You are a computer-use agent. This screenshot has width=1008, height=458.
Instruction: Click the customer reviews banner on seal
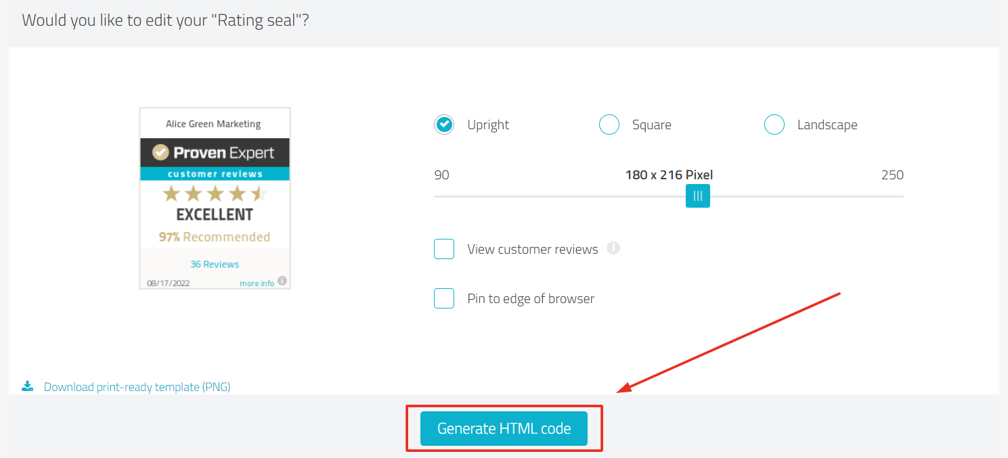(215, 174)
